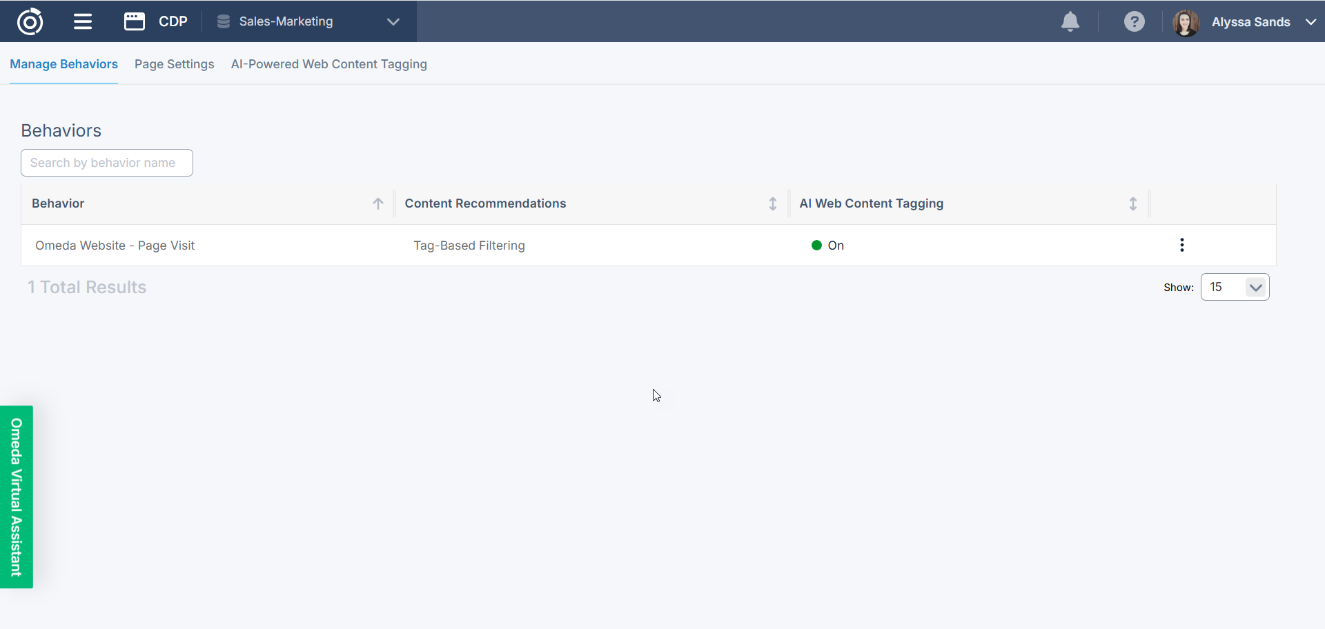Image resolution: width=1325 pixels, height=629 pixels.
Task: Open the help question mark icon
Action: click(x=1134, y=21)
